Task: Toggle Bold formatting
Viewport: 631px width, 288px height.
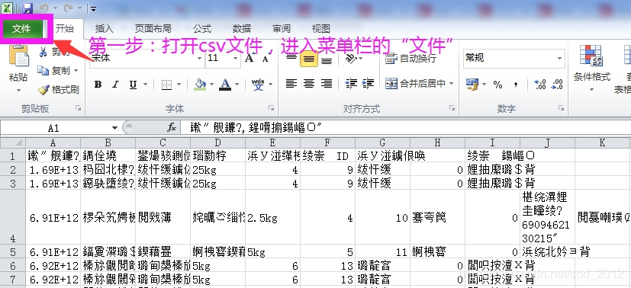Action: [x=98, y=85]
